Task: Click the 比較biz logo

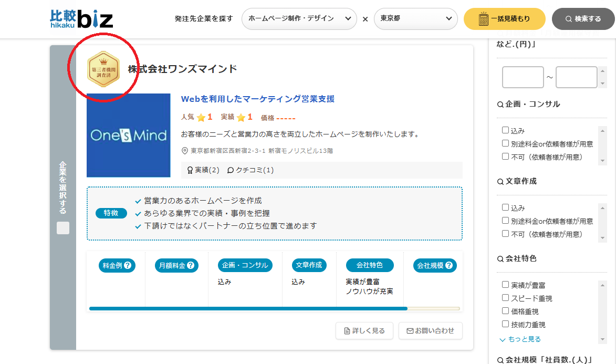Action: point(81,19)
